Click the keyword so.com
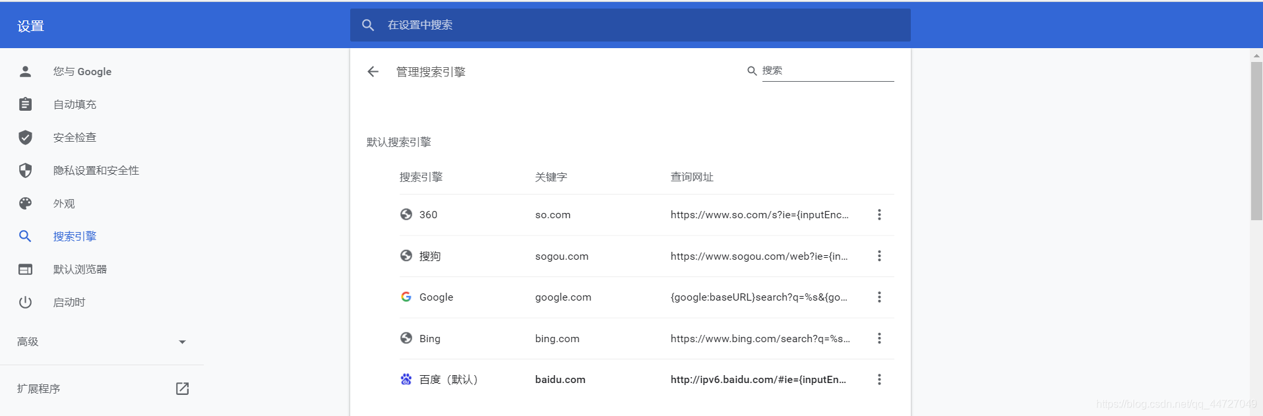The width and height of the screenshot is (1263, 416). pos(553,215)
